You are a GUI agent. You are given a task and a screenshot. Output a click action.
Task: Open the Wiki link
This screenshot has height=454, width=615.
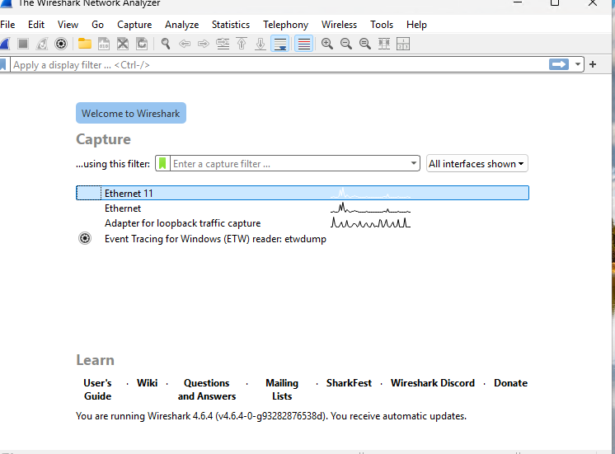tap(147, 383)
